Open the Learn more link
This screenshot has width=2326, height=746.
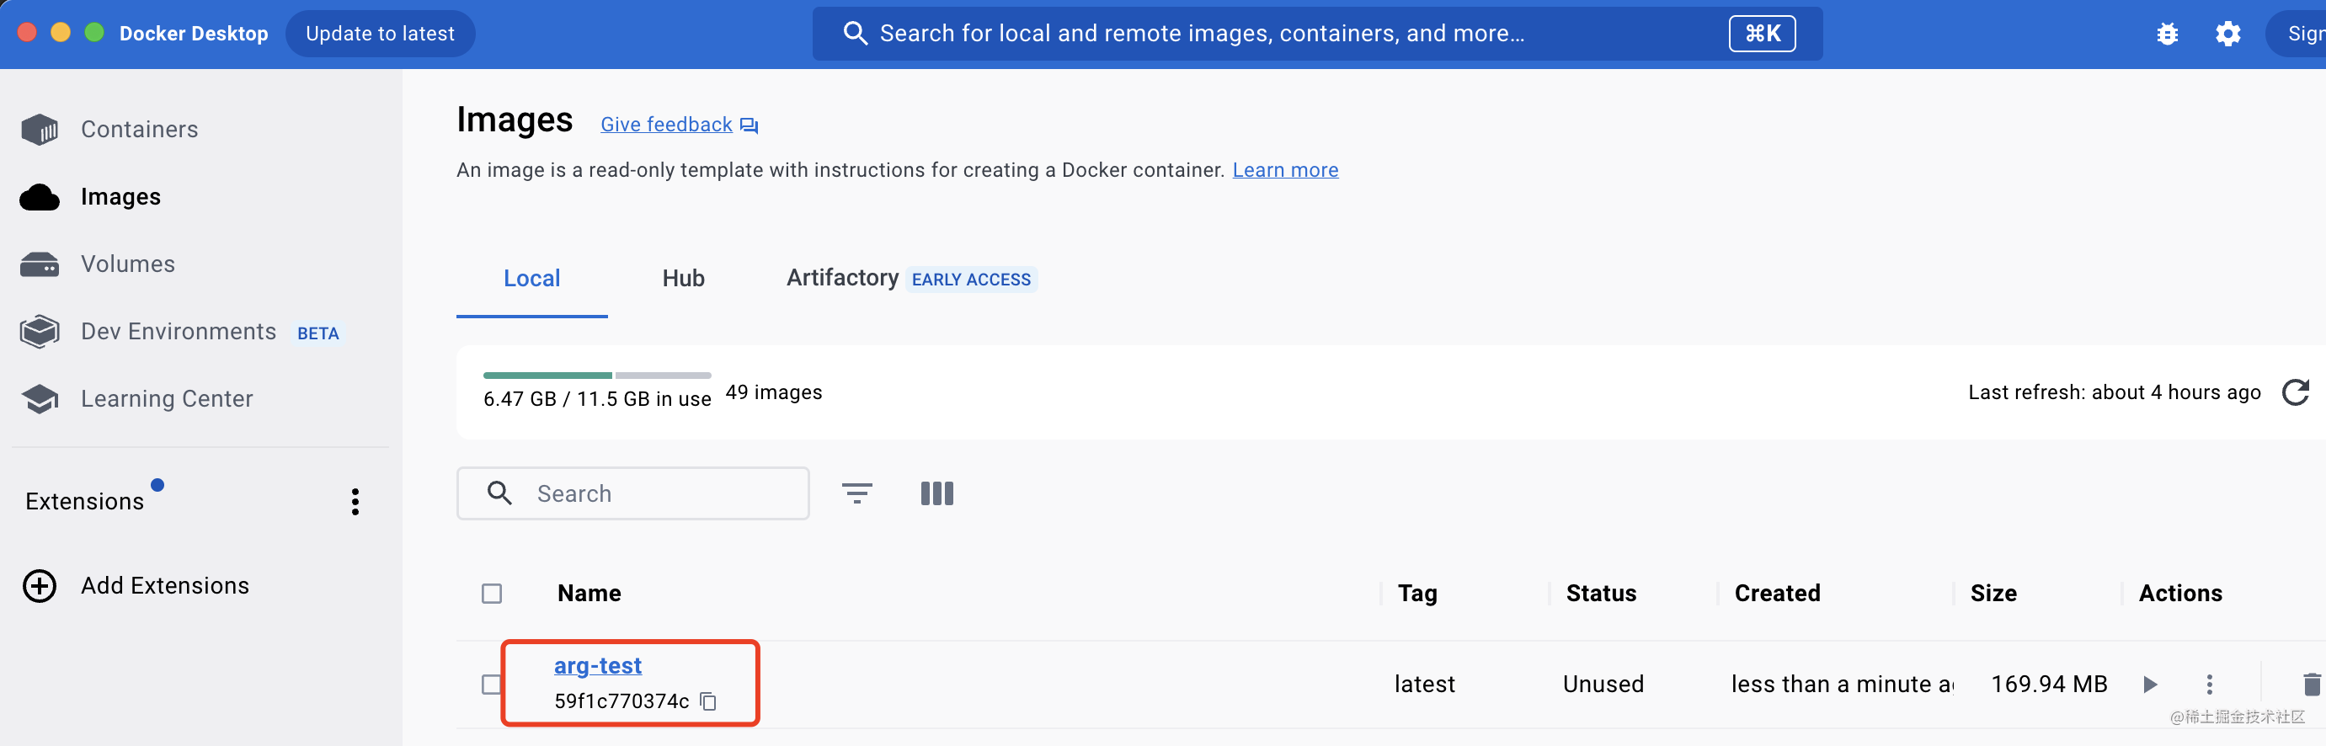(x=1285, y=170)
